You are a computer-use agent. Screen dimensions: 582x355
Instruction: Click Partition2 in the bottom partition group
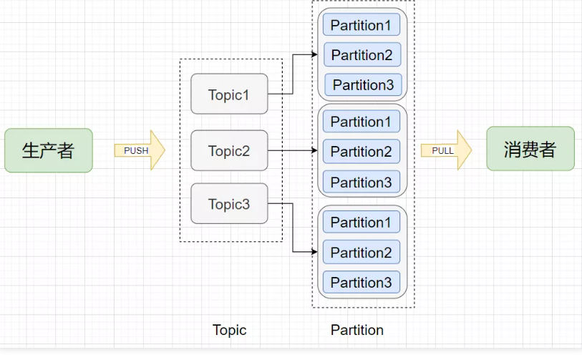point(362,253)
